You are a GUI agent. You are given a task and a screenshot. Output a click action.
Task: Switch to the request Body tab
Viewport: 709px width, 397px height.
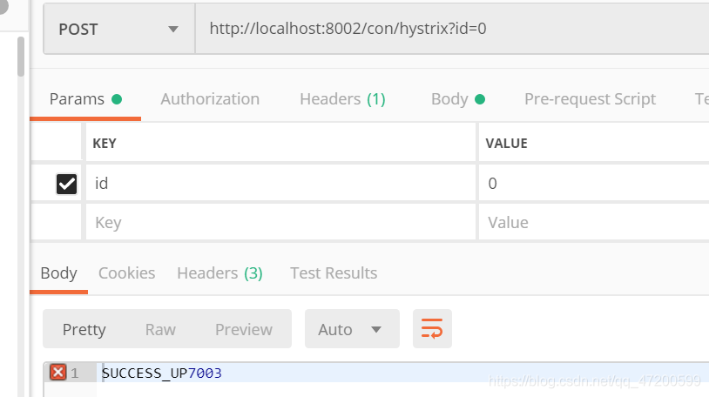click(x=458, y=99)
